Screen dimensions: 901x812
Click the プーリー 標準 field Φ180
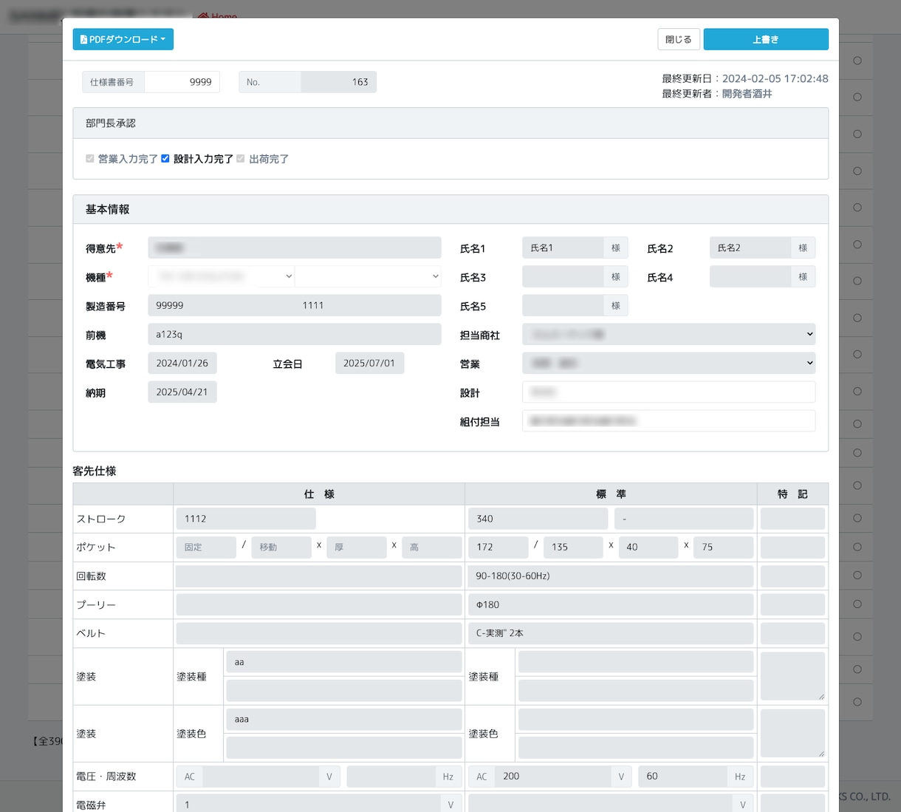611,605
